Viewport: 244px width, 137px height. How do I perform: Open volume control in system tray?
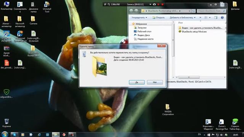point(222,135)
